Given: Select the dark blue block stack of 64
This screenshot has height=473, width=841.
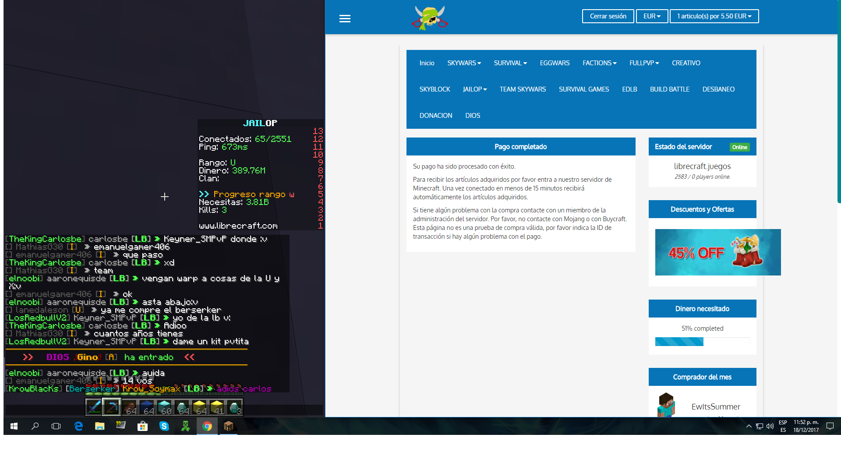Looking at the screenshot, I should pos(147,407).
